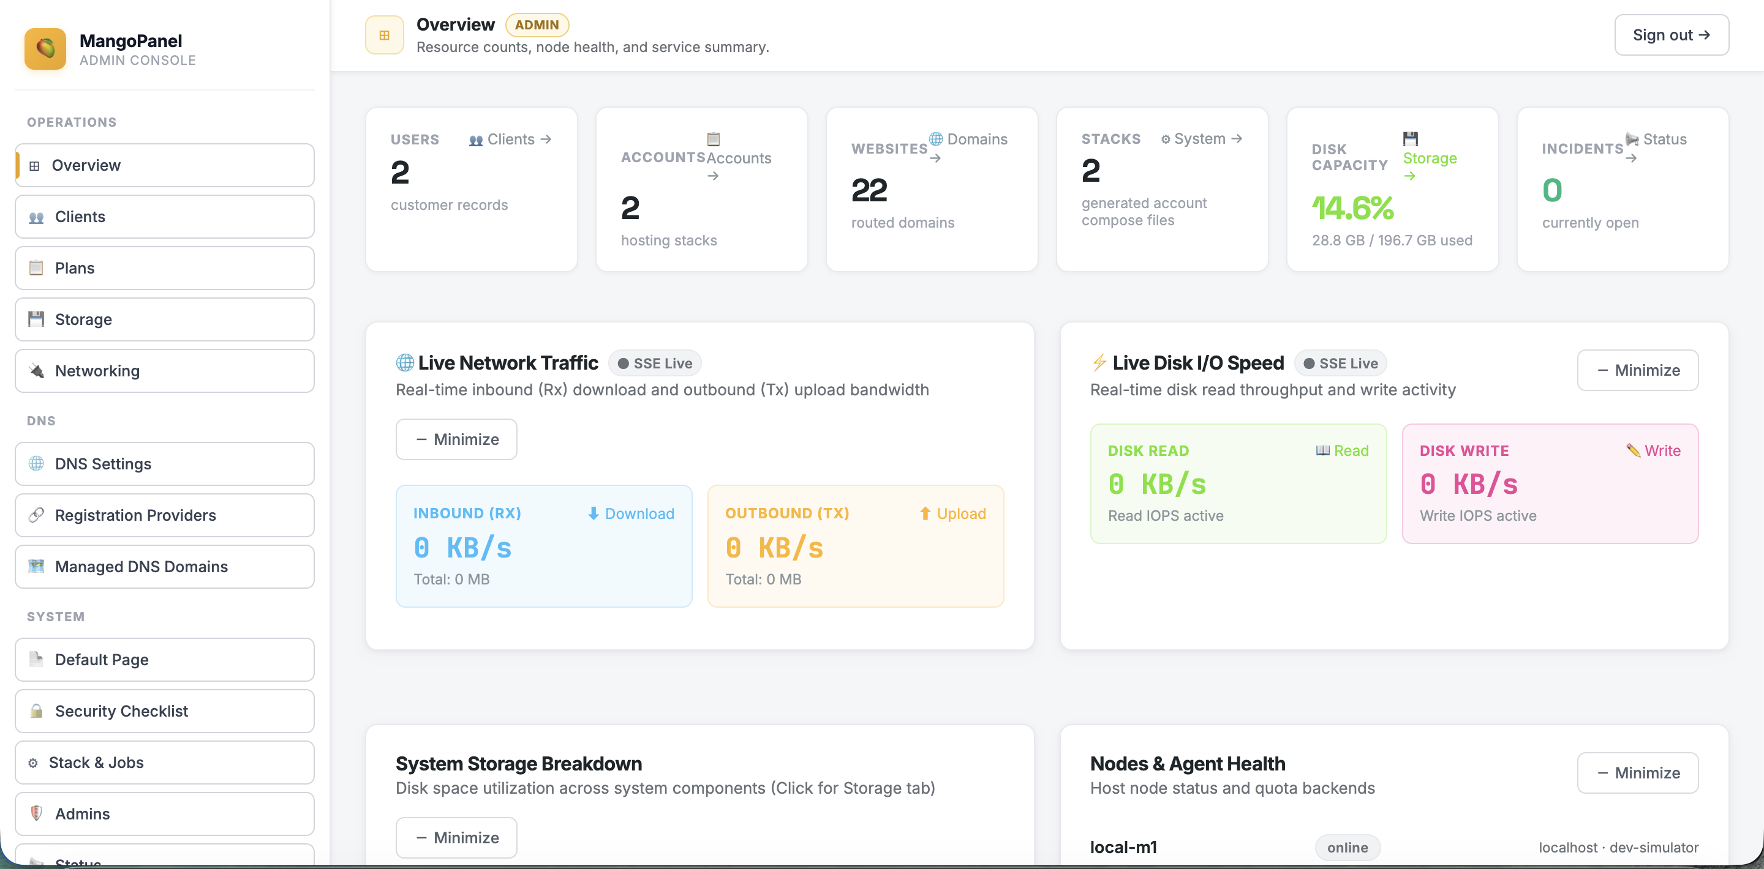Collapse the Live Disk I/O Speed panel
The height and width of the screenshot is (869, 1764).
pyautogui.click(x=1637, y=370)
